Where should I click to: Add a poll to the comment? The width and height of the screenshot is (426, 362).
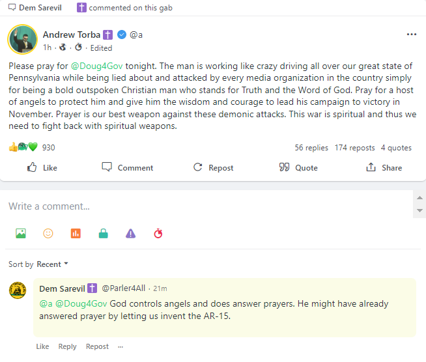(x=76, y=233)
